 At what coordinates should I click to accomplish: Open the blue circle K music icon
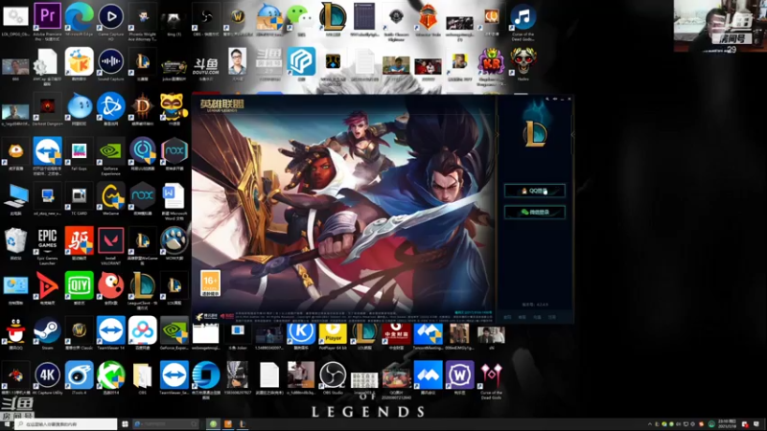301,333
